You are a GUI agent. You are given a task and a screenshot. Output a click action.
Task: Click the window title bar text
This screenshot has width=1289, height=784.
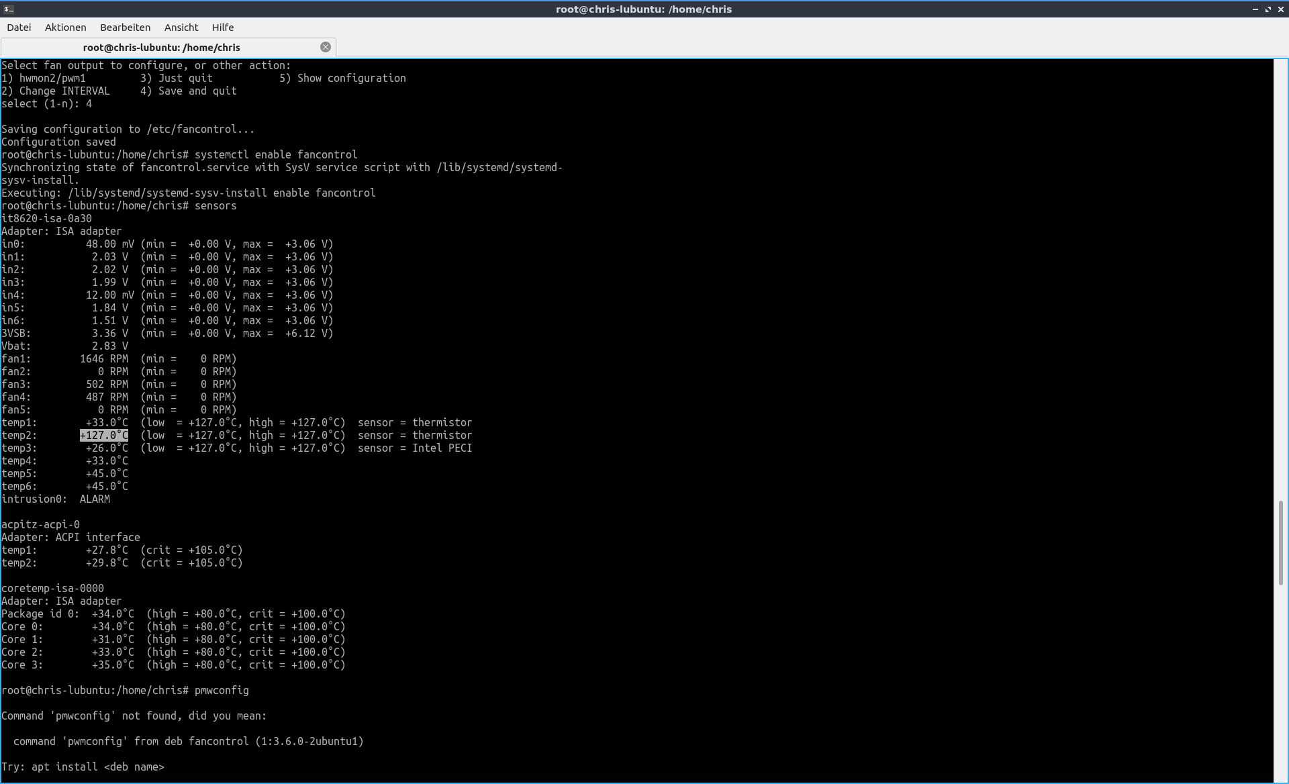click(643, 9)
